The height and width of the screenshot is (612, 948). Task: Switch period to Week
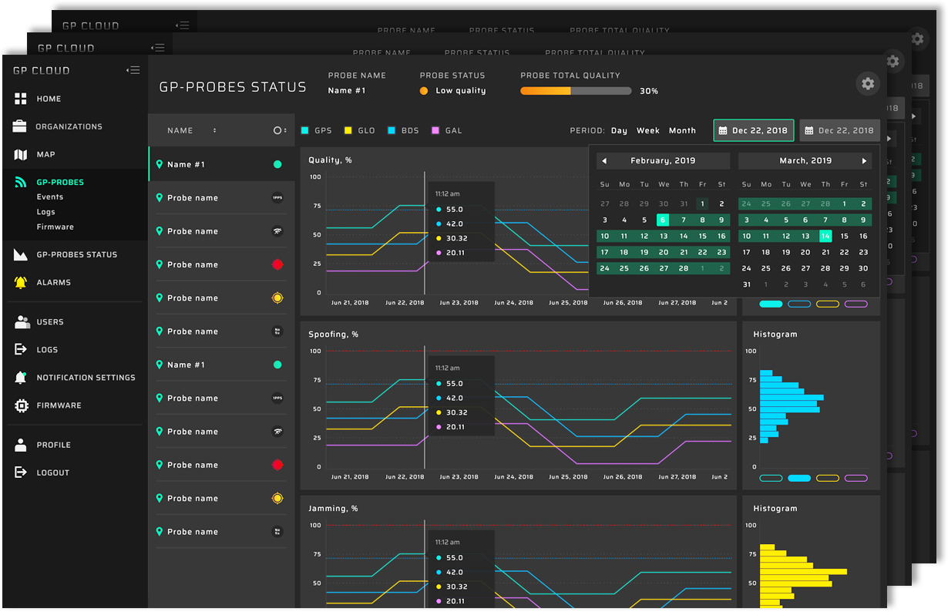[x=648, y=130]
